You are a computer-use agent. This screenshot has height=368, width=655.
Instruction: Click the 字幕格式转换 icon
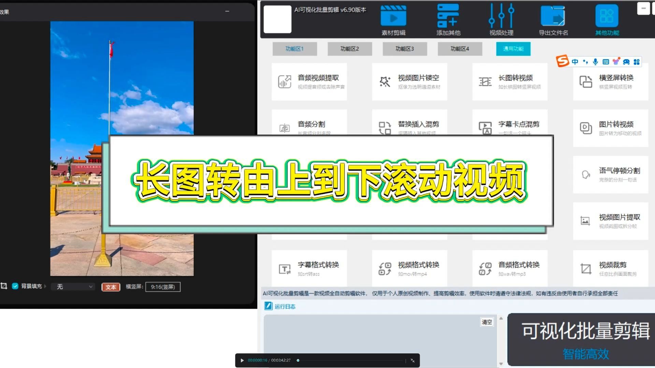pos(285,269)
